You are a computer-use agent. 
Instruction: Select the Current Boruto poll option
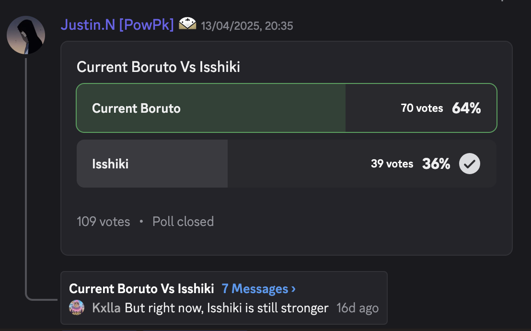click(136, 108)
